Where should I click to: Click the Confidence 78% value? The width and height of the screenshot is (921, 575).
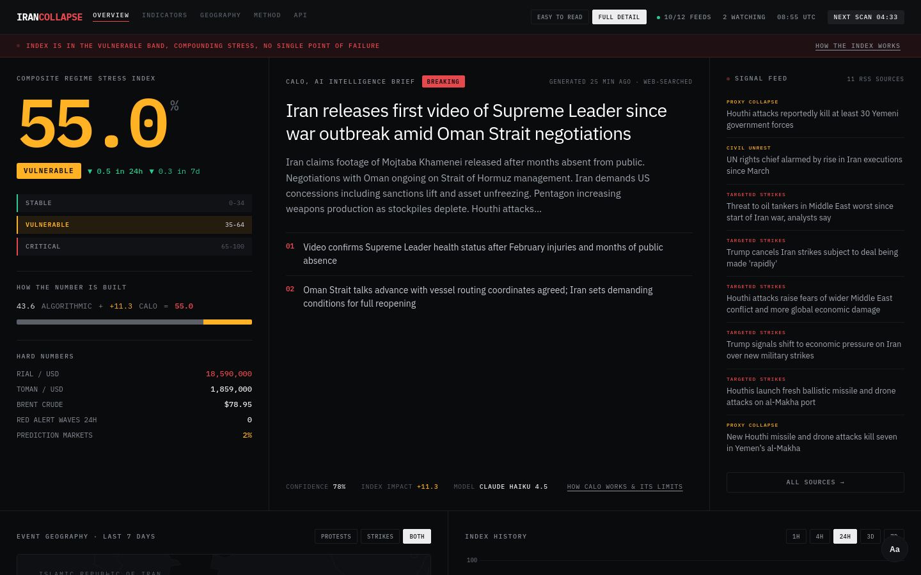(339, 487)
